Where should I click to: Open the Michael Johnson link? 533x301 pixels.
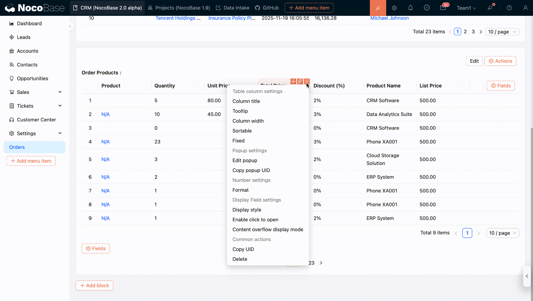(389, 18)
